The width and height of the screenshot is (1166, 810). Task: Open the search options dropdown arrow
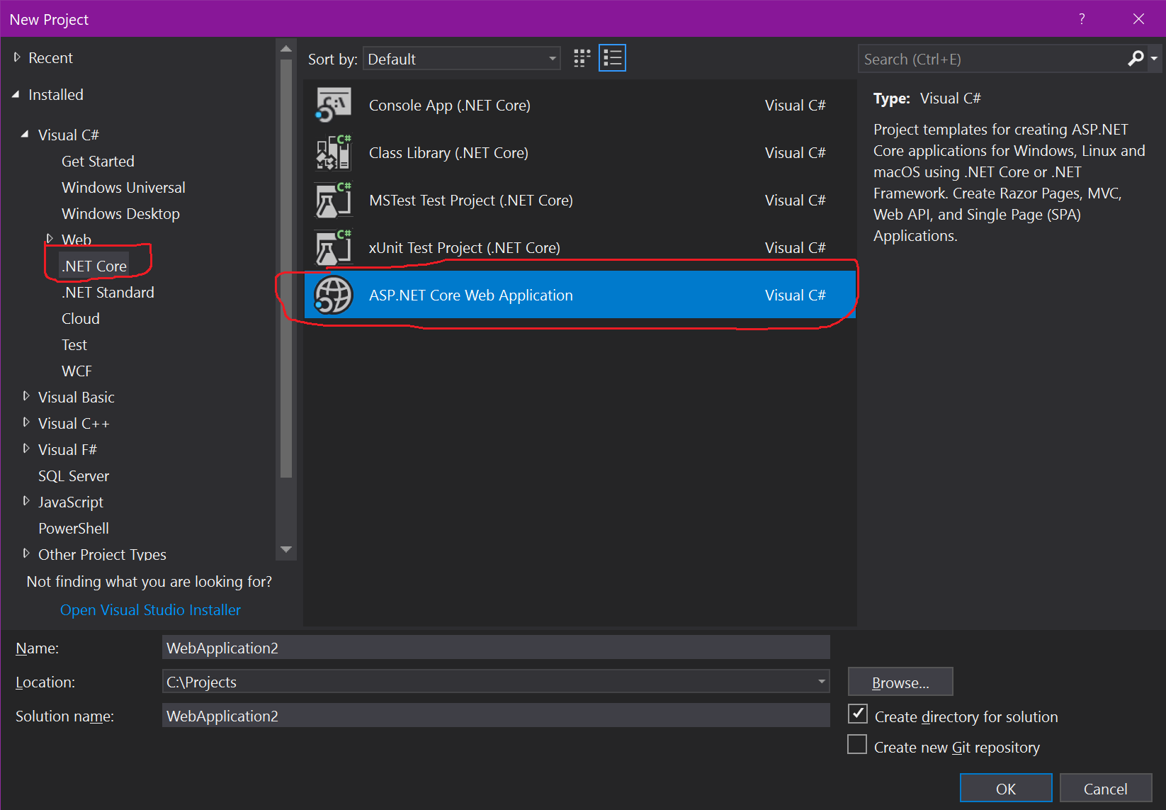pyautogui.click(x=1154, y=59)
